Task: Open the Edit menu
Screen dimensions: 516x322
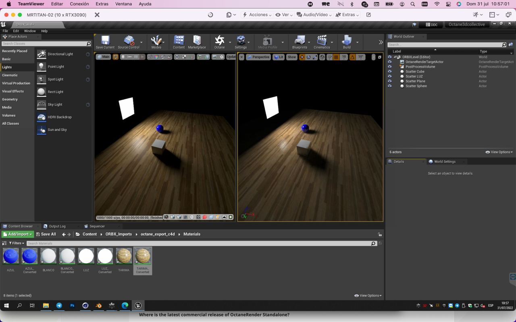Action: [x=16, y=31]
